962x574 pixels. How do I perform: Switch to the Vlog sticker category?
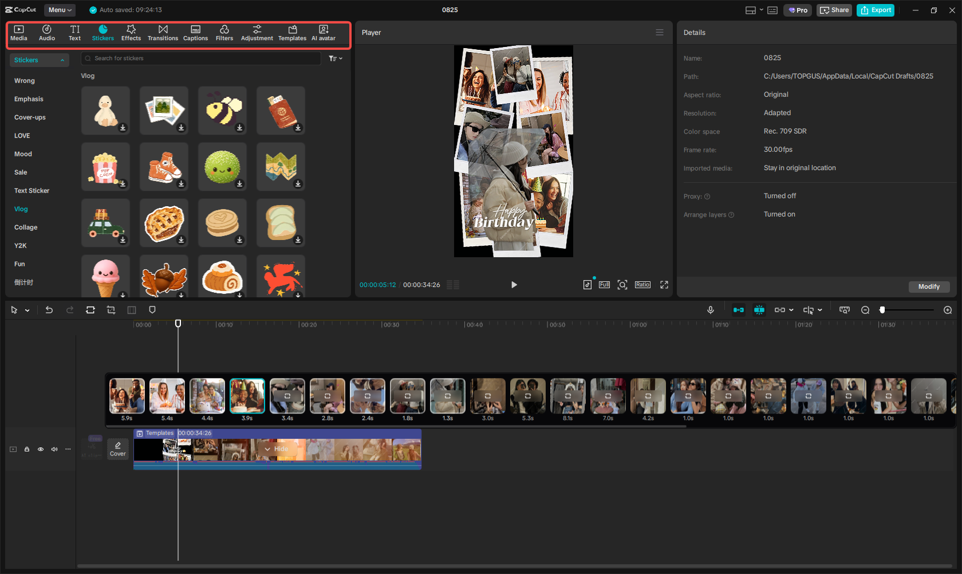(x=21, y=209)
